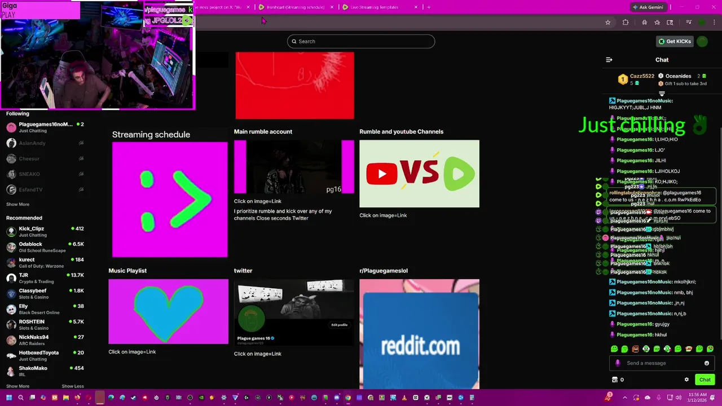
Task: Open the chat shop storefront icon
Action: 615,380
